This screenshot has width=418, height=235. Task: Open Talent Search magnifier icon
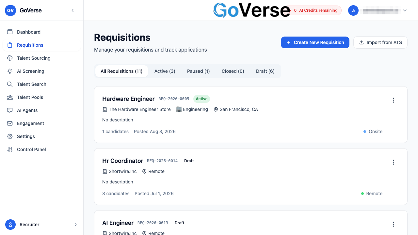point(10,84)
